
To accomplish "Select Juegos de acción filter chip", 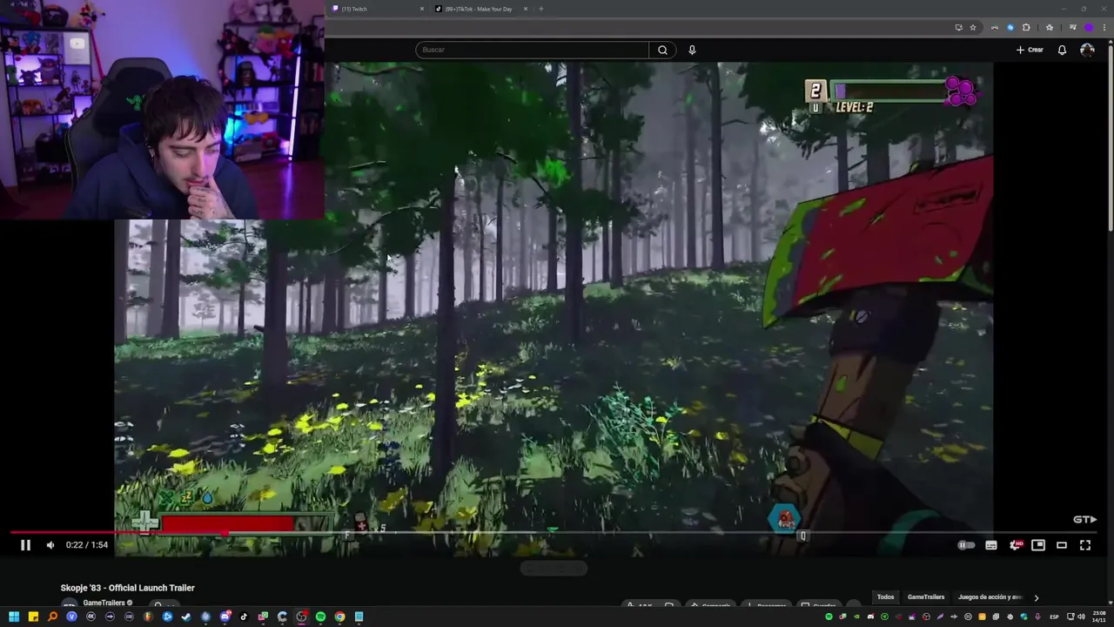I will [990, 597].
